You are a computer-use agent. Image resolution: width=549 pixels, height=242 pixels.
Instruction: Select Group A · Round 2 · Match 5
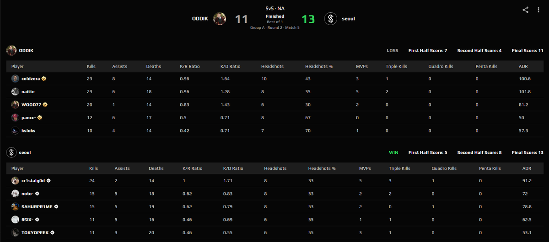(x=275, y=28)
